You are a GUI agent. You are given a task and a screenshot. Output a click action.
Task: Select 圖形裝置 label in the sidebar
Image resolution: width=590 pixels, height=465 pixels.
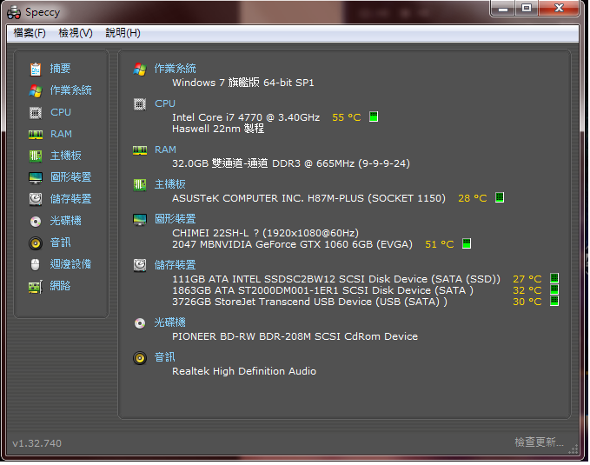(70, 177)
